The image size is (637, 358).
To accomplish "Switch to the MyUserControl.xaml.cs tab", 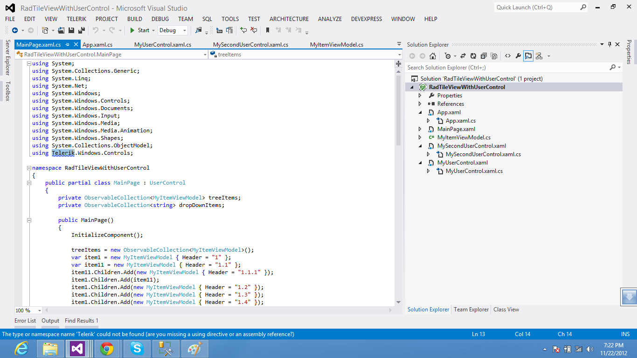I will point(163,45).
